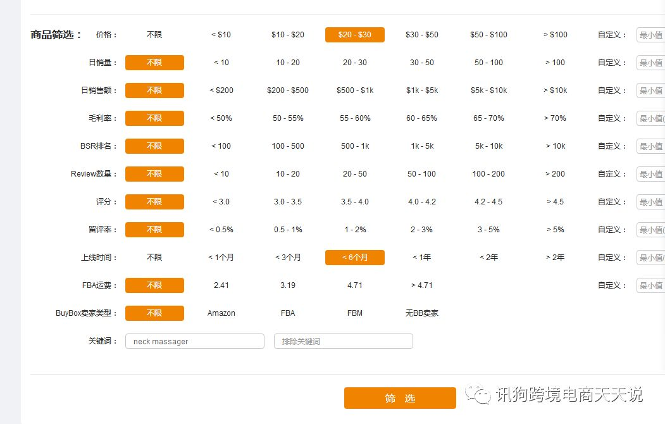Choose daily sales 20 - 30 option
665x424 pixels.
point(355,63)
